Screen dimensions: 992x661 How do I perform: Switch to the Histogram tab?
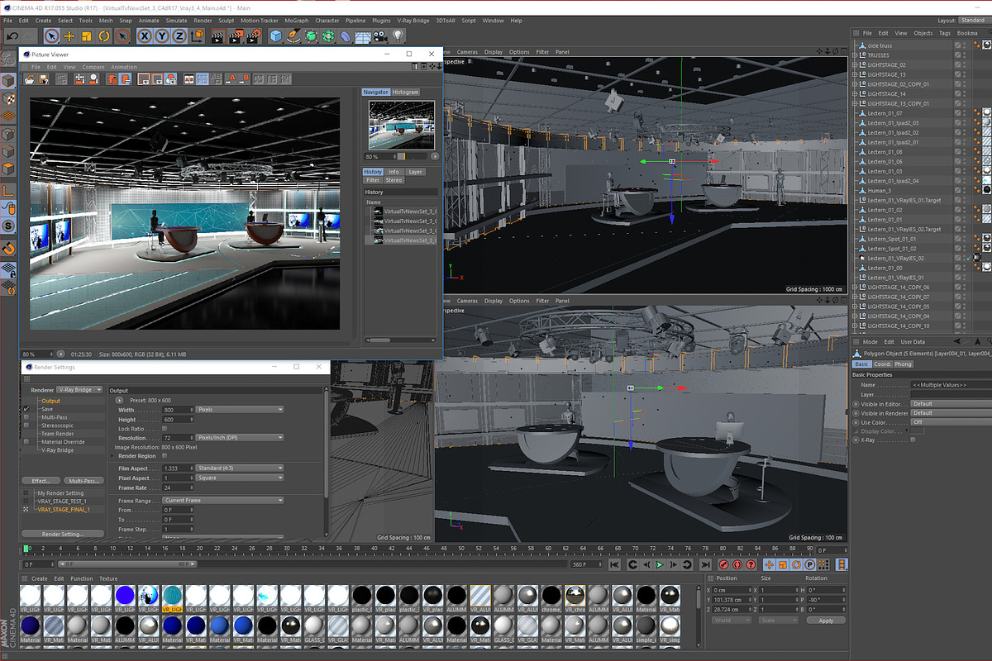click(405, 92)
